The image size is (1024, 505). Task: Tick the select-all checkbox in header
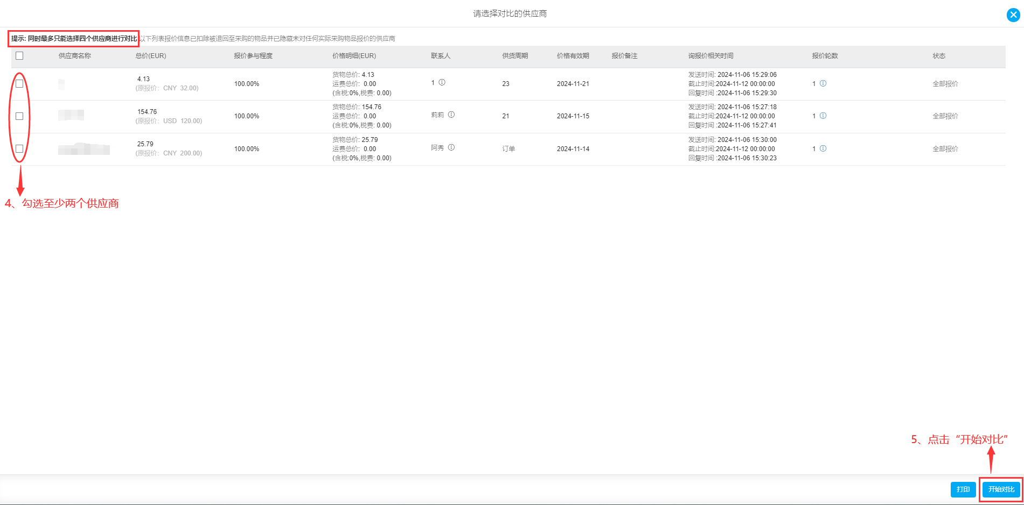tap(19, 56)
